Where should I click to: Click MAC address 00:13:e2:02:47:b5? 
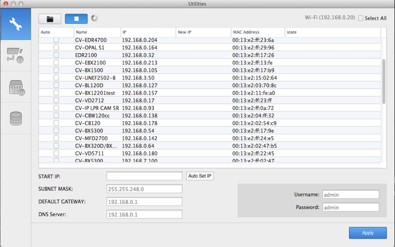point(254,146)
